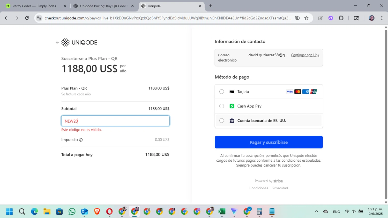Open Calculator from taskbar
This screenshot has height=218, width=388.
pyautogui.click(x=259, y=212)
